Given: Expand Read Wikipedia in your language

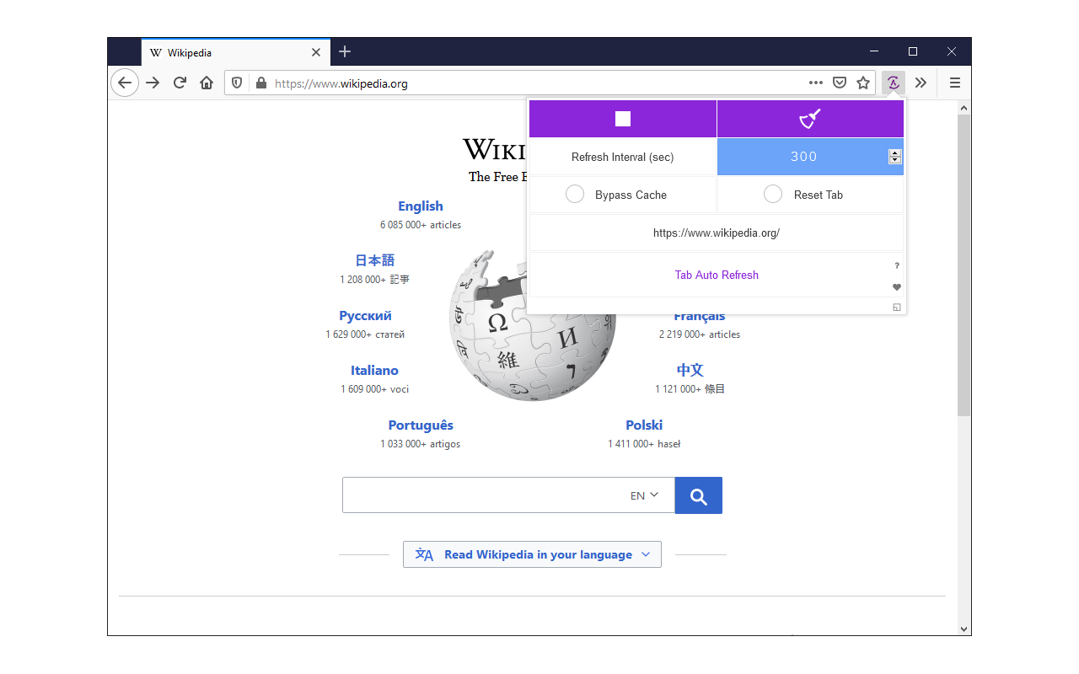Looking at the screenshot, I should (532, 554).
